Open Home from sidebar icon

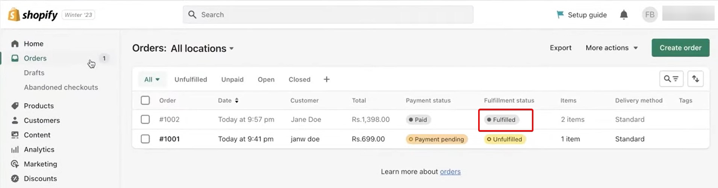[15, 44]
